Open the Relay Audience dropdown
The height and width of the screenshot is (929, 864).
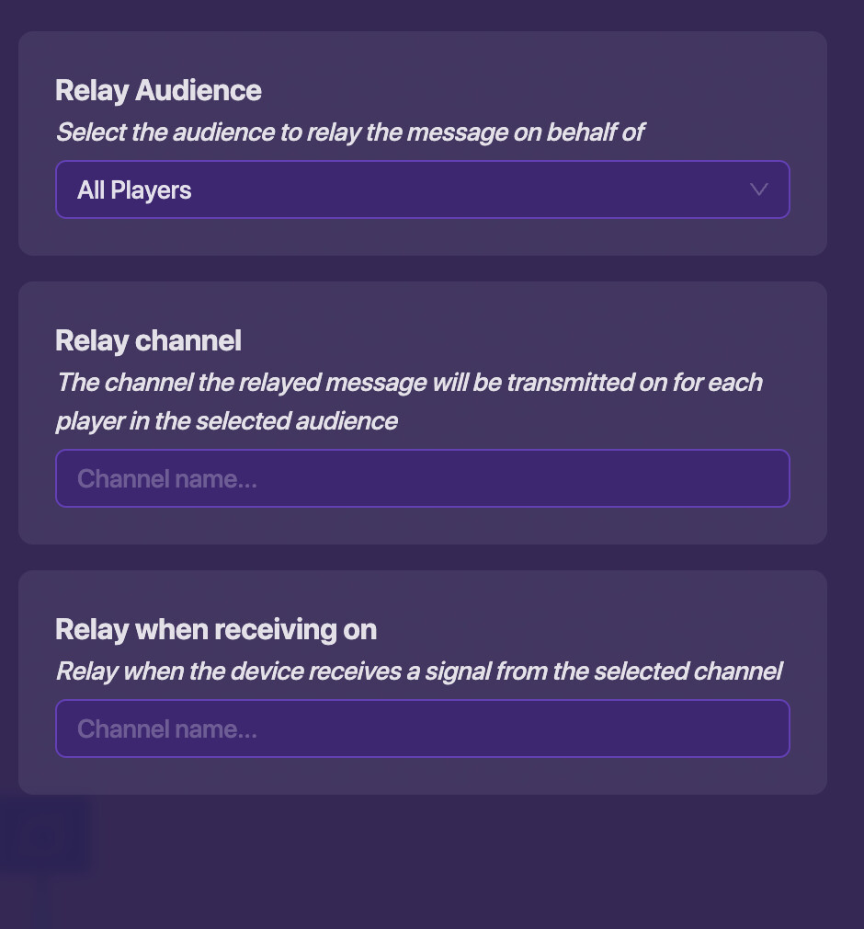click(x=422, y=189)
